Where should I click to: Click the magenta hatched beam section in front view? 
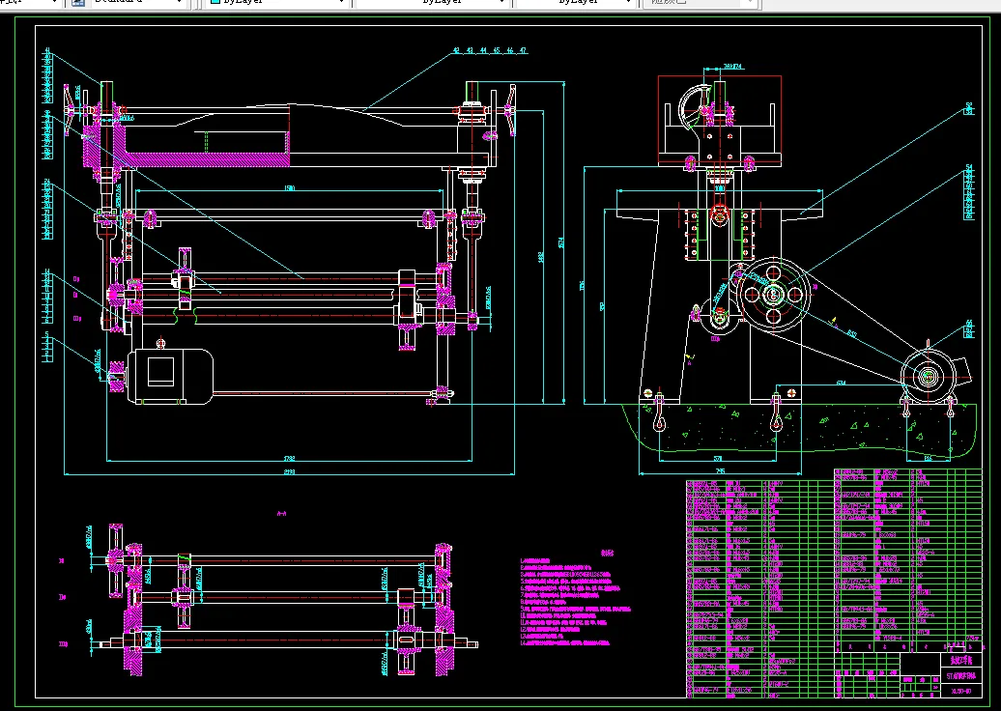204,159
